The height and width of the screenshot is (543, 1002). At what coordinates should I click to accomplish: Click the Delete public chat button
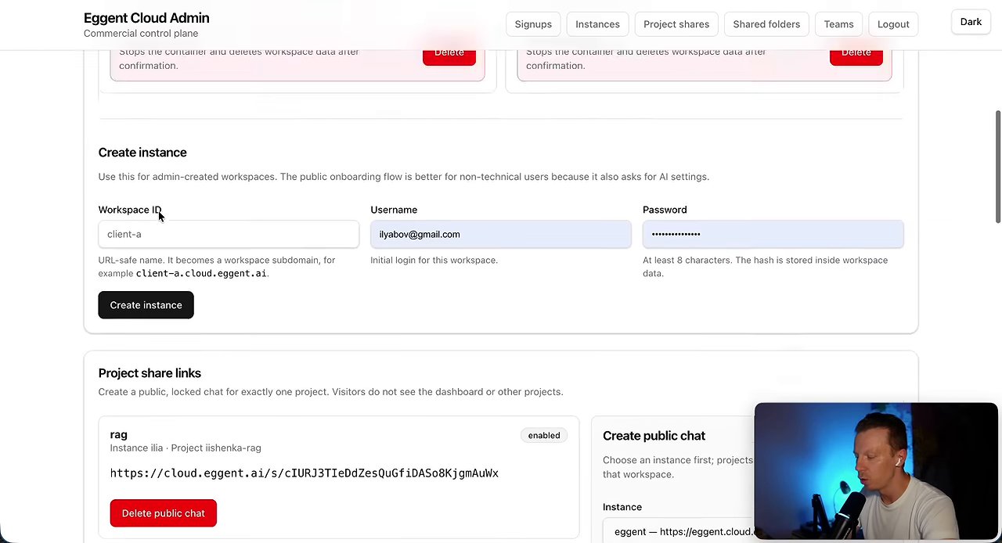coord(163,513)
